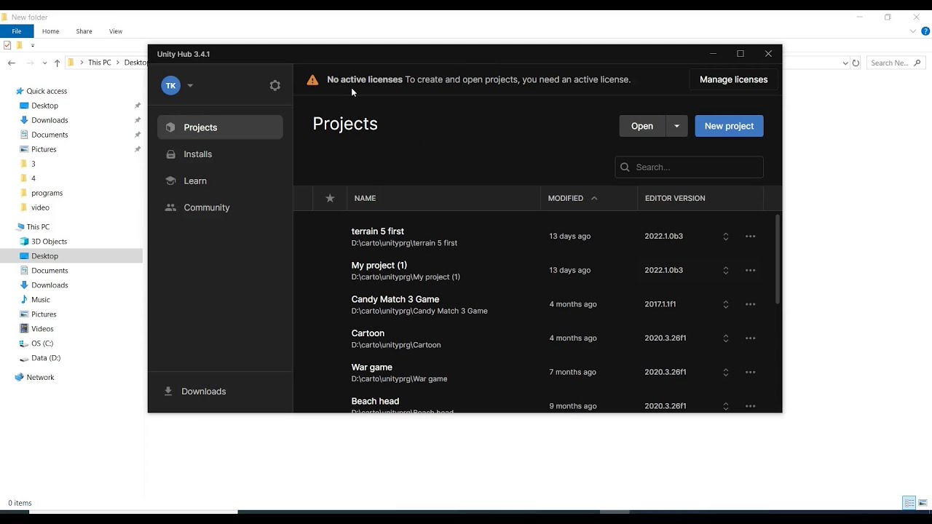Refresh the File Explorer folder view
Image resolution: width=932 pixels, height=524 pixels.
coord(856,63)
